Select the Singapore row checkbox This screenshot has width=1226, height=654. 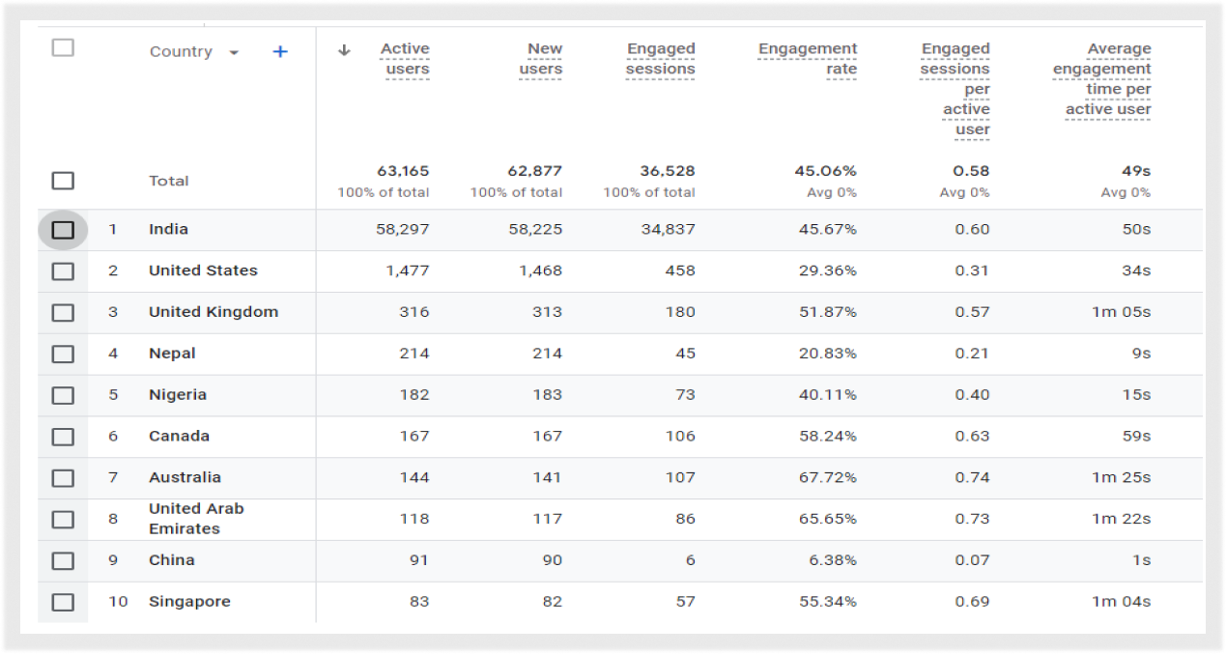(63, 602)
